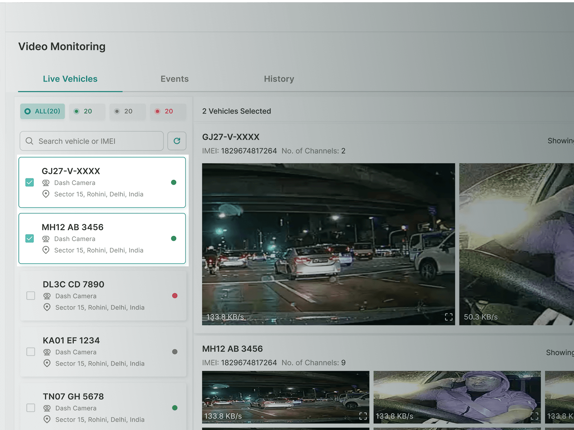Uncheck MH12 AB 3456 to deselect it
The image size is (574, 430).
pyautogui.click(x=29, y=239)
